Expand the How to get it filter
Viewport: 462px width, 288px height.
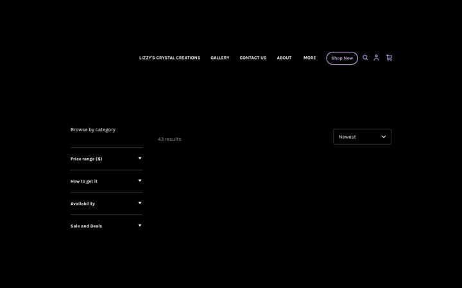(107, 181)
